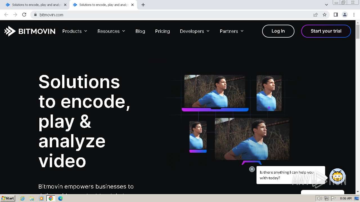Open the Chrome profile avatar icon

click(345, 15)
